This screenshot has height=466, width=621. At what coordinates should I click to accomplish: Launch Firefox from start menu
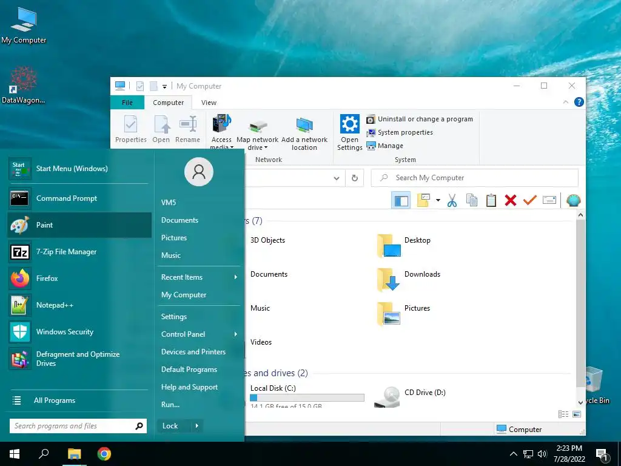[79, 279]
